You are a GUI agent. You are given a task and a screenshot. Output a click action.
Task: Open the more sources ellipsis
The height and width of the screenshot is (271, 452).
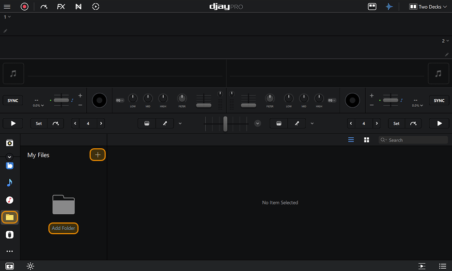tap(10, 252)
